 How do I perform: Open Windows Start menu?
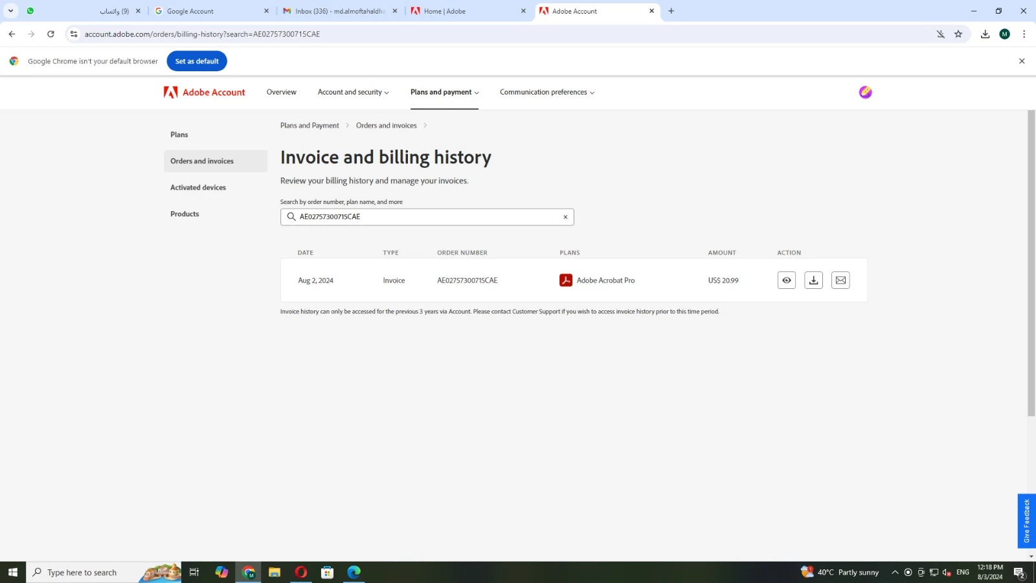(x=13, y=572)
